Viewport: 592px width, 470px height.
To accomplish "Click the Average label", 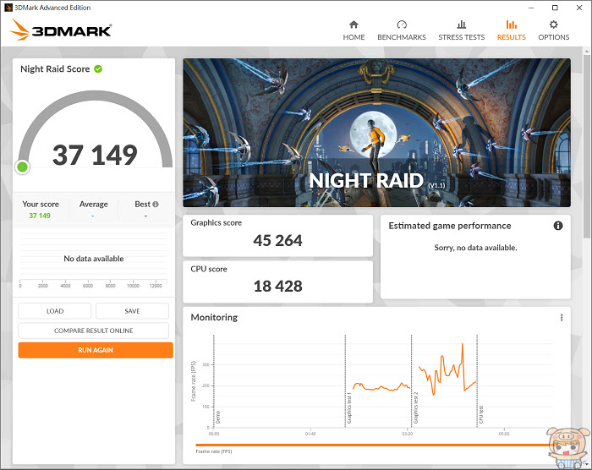I will [94, 205].
